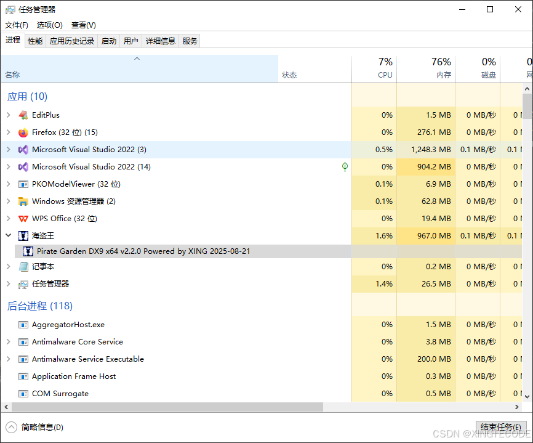Screen dimensions: 533x443
Task: Switch to the 应用历史记录 tab
Action: click(72, 41)
